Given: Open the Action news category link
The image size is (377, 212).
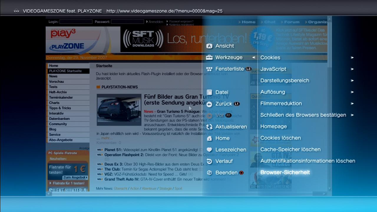Looking at the screenshot, I should click(x=135, y=188).
